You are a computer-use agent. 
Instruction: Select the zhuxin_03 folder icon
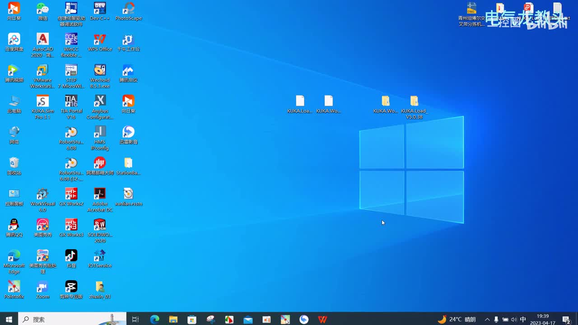click(x=100, y=290)
